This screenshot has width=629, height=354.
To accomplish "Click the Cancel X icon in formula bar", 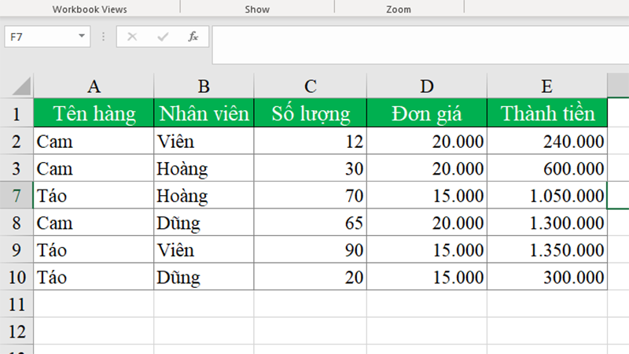I will (132, 36).
